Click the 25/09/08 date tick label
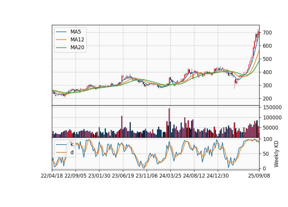 click(x=259, y=176)
